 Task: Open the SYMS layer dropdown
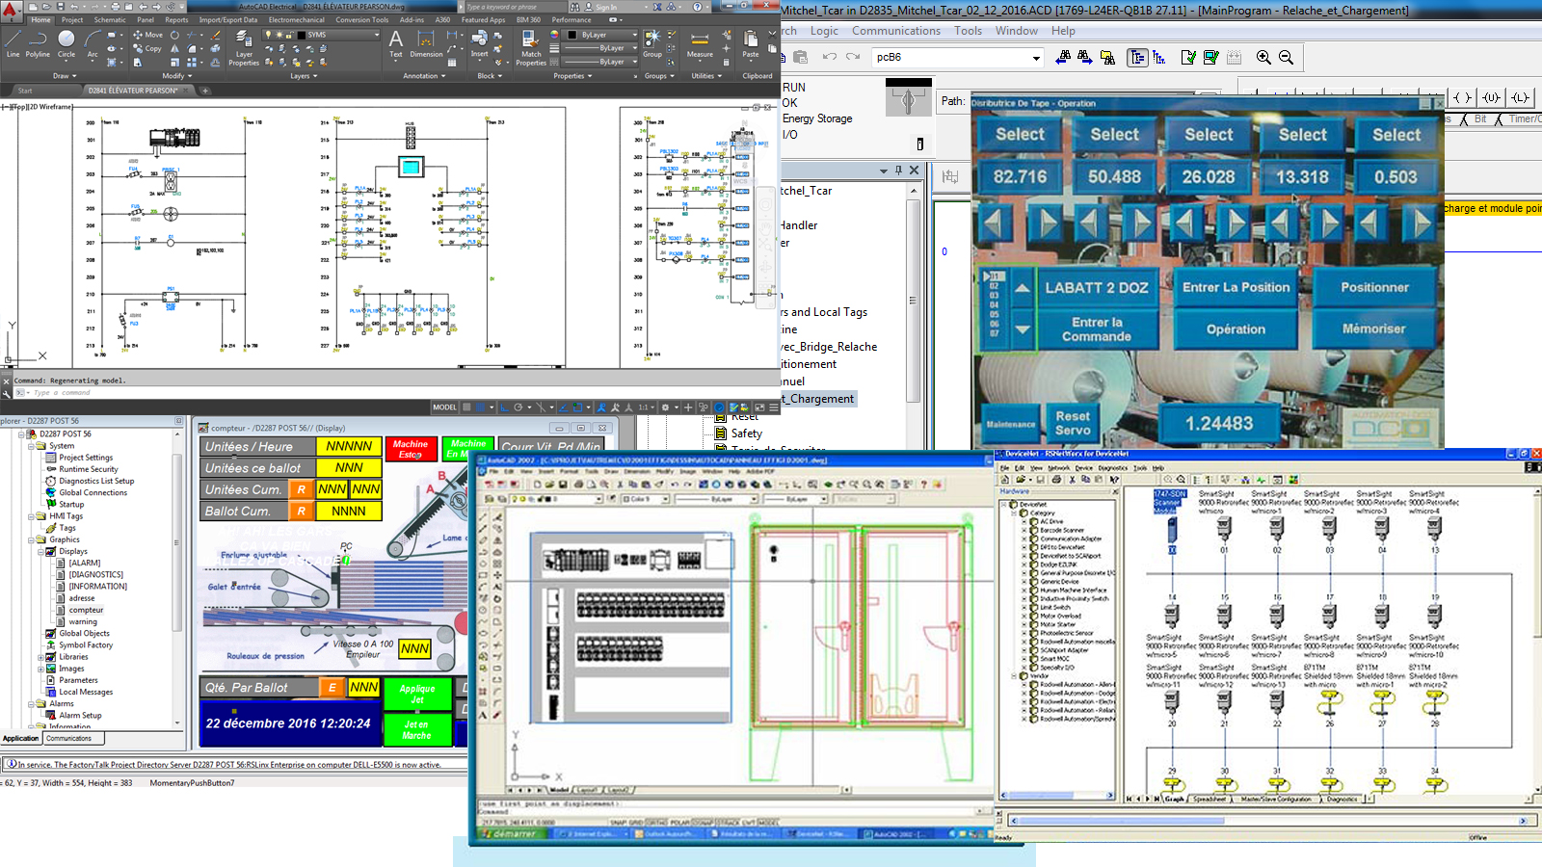(376, 35)
